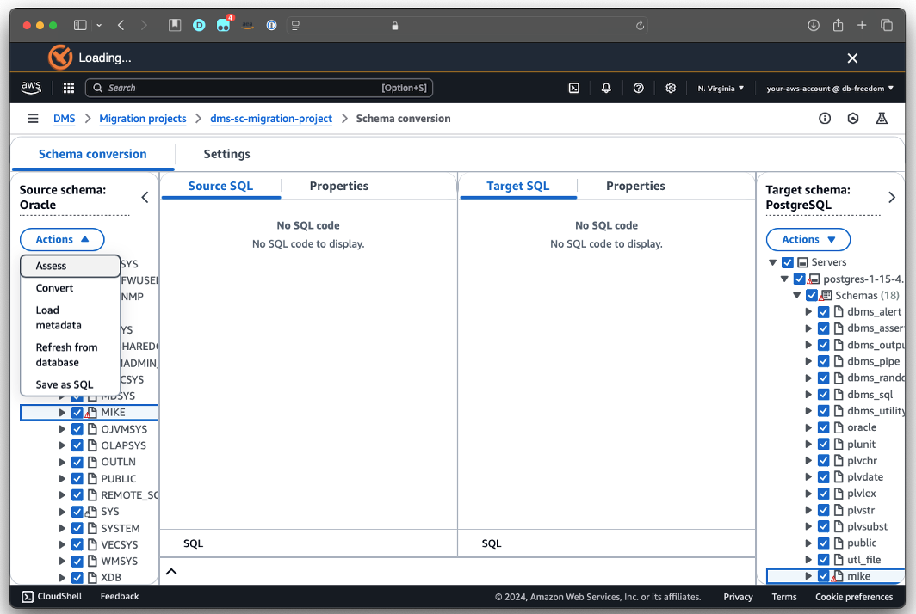Click the MIKE schema file icon
Screen dimensions: 916x614
(x=91, y=413)
